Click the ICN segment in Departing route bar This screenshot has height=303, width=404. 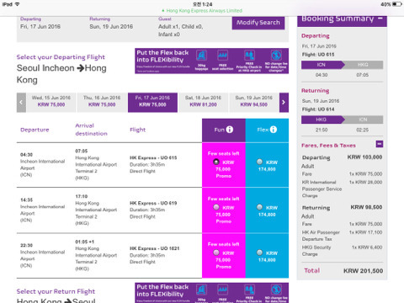point(322,65)
